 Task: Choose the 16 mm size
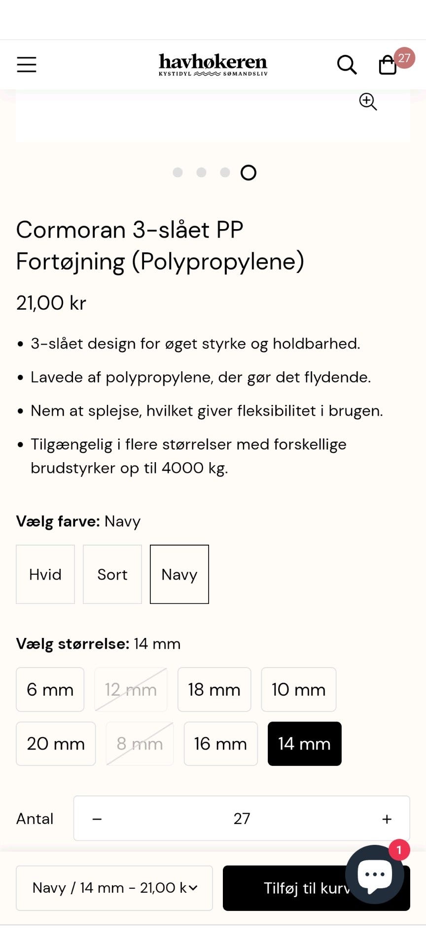pyautogui.click(x=220, y=744)
